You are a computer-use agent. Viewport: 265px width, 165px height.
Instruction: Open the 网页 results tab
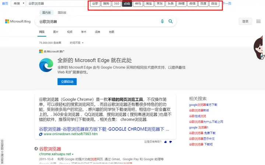[x=42, y=32]
